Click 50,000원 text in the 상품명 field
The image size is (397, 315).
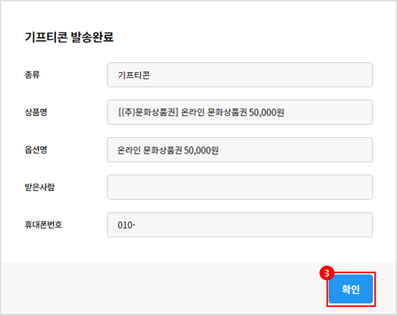coord(267,112)
